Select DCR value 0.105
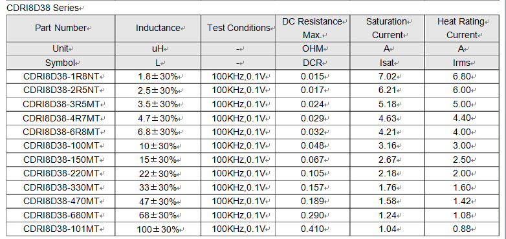This screenshot has height=239, width=506. pyautogui.click(x=313, y=173)
